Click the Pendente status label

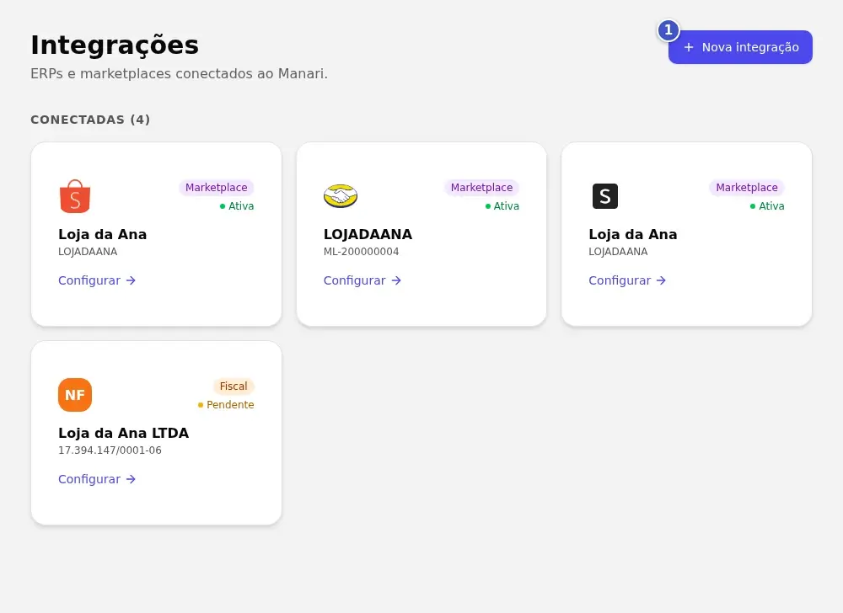(226, 405)
